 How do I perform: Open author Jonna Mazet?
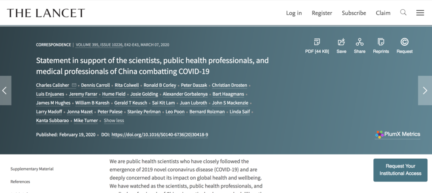click(x=80, y=112)
